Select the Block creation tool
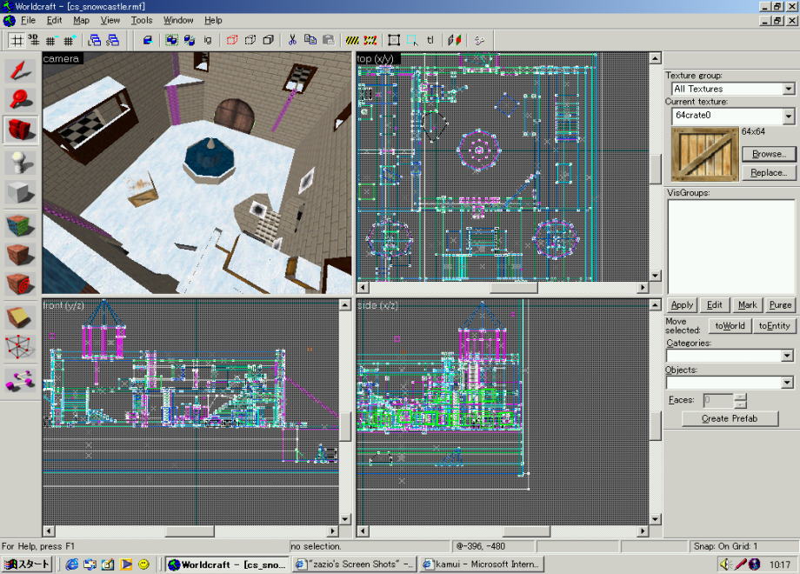 click(20, 192)
